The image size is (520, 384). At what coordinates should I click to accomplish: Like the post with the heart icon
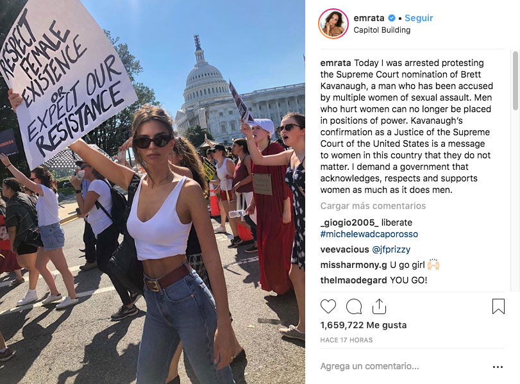328,306
